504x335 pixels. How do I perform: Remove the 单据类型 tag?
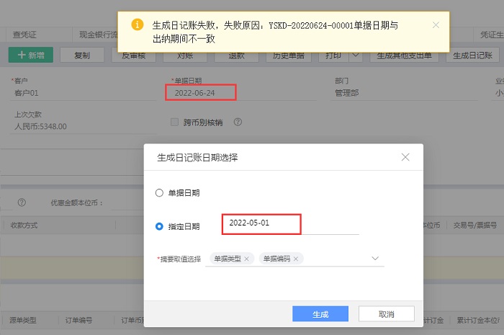coord(246,259)
